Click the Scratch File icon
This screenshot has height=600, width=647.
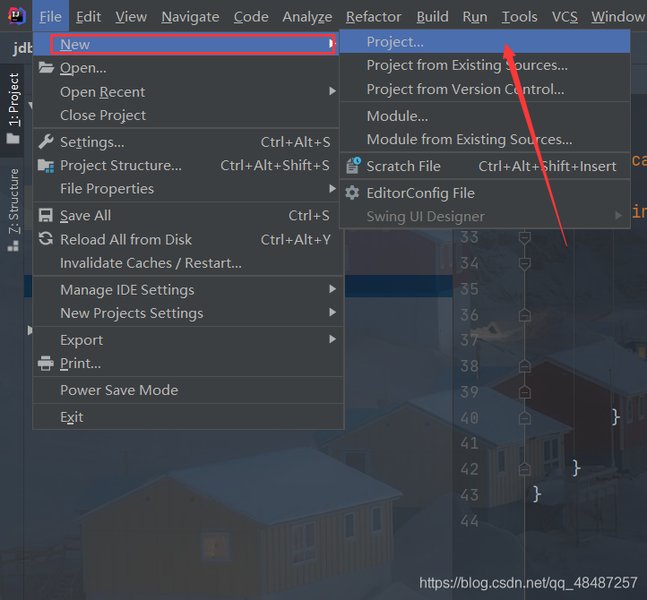[x=353, y=166]
